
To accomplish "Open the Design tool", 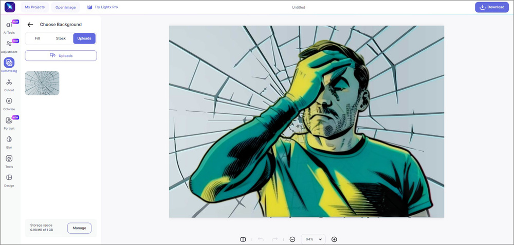I will point(9,180).
